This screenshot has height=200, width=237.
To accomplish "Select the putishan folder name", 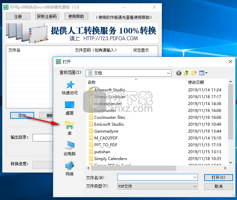I will pyautogui.click(x=102, y=152).
